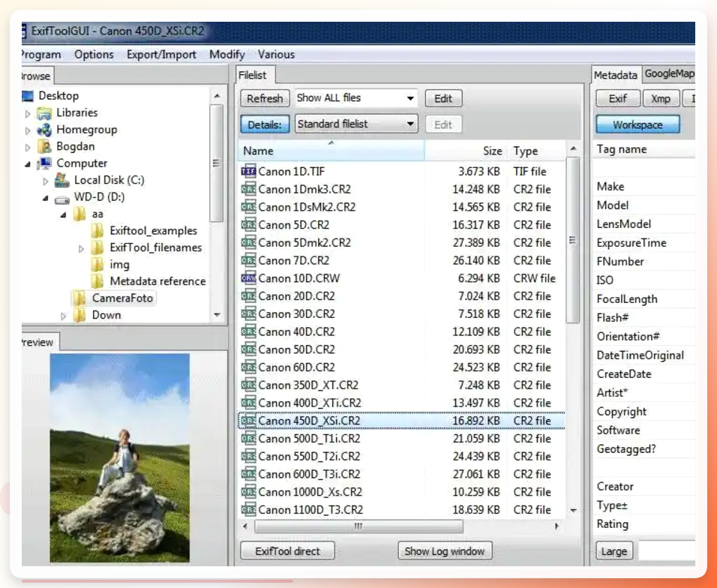Click the aa folder icon
717x588 pixels.
(79, 214)
